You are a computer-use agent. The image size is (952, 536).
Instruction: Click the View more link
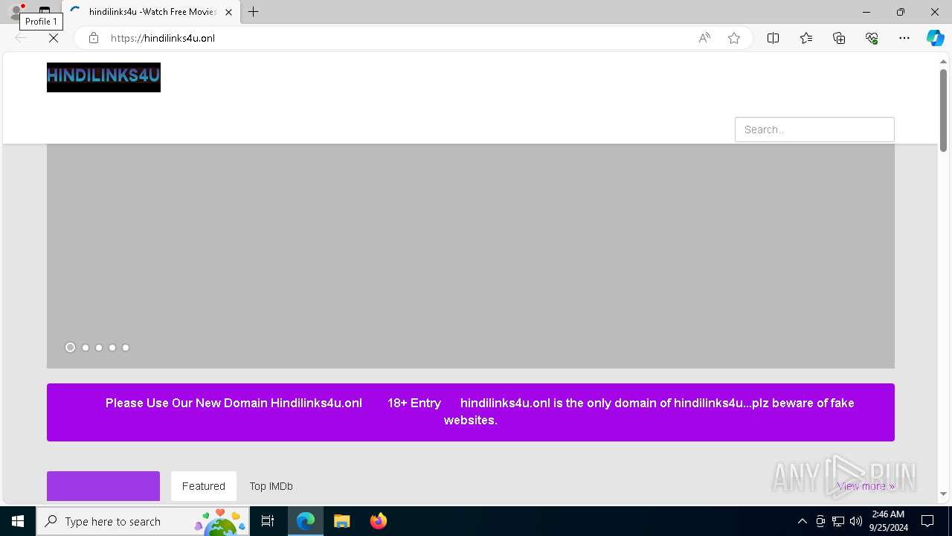click(866, 486)
